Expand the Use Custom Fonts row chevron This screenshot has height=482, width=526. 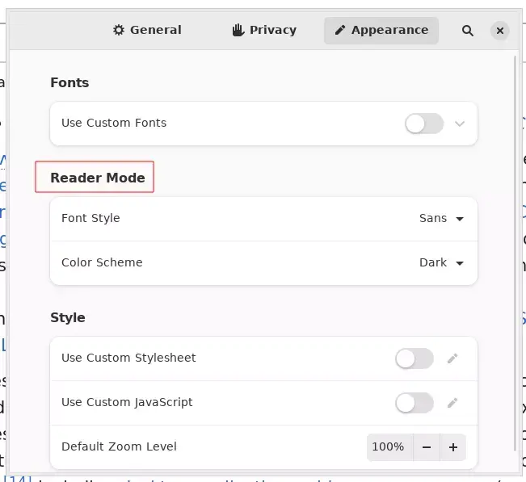pos(460,124)
